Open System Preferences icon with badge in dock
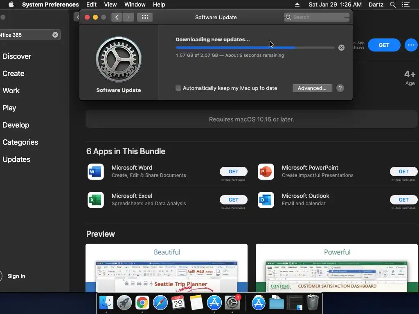The image size is (419, 314). click(x=232, y=303)
